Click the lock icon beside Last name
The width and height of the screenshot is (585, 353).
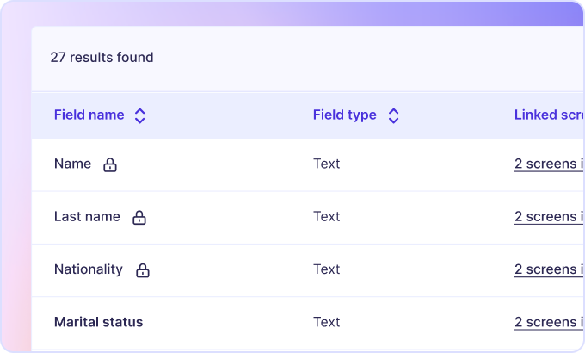pyautogui.click(x=139, y=218)
